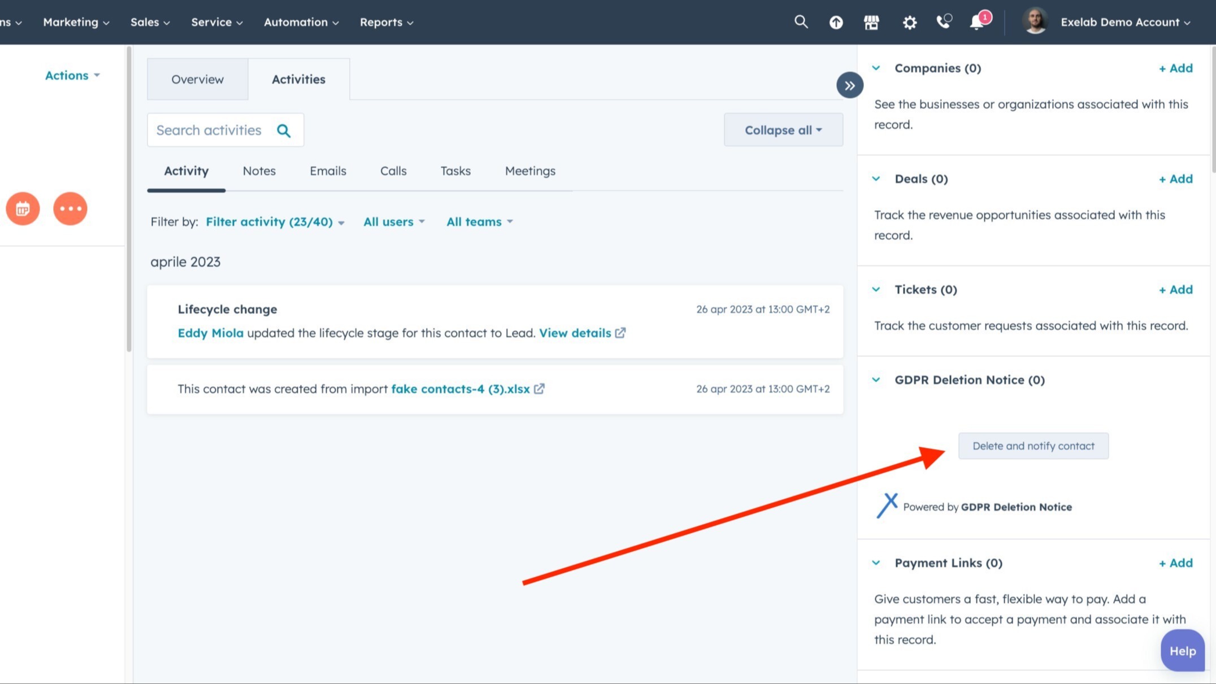1216x684 pixels.
Task: Open the All users filter dropdown
Action: (x=394, y=221)
